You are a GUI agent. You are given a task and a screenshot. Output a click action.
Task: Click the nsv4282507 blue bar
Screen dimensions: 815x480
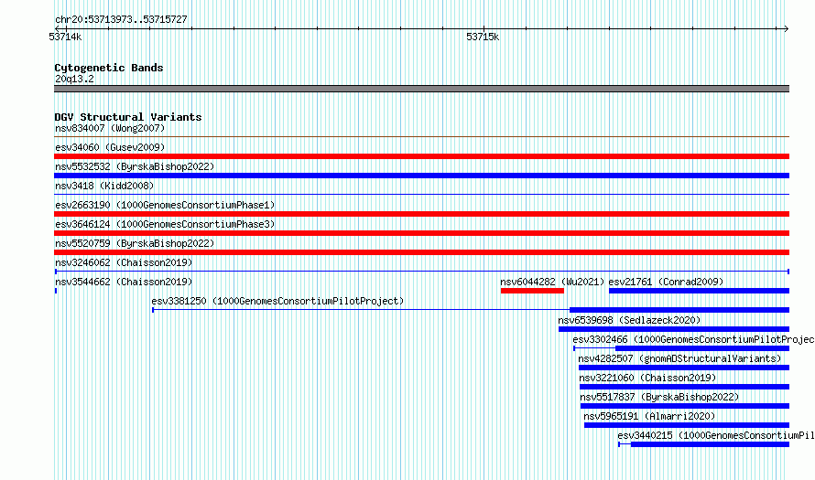coord(684,368)
